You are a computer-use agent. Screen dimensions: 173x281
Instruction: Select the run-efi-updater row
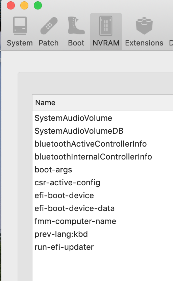103,247
